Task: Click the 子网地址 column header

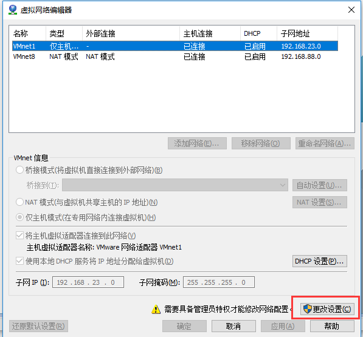Action: pos(307,33)
